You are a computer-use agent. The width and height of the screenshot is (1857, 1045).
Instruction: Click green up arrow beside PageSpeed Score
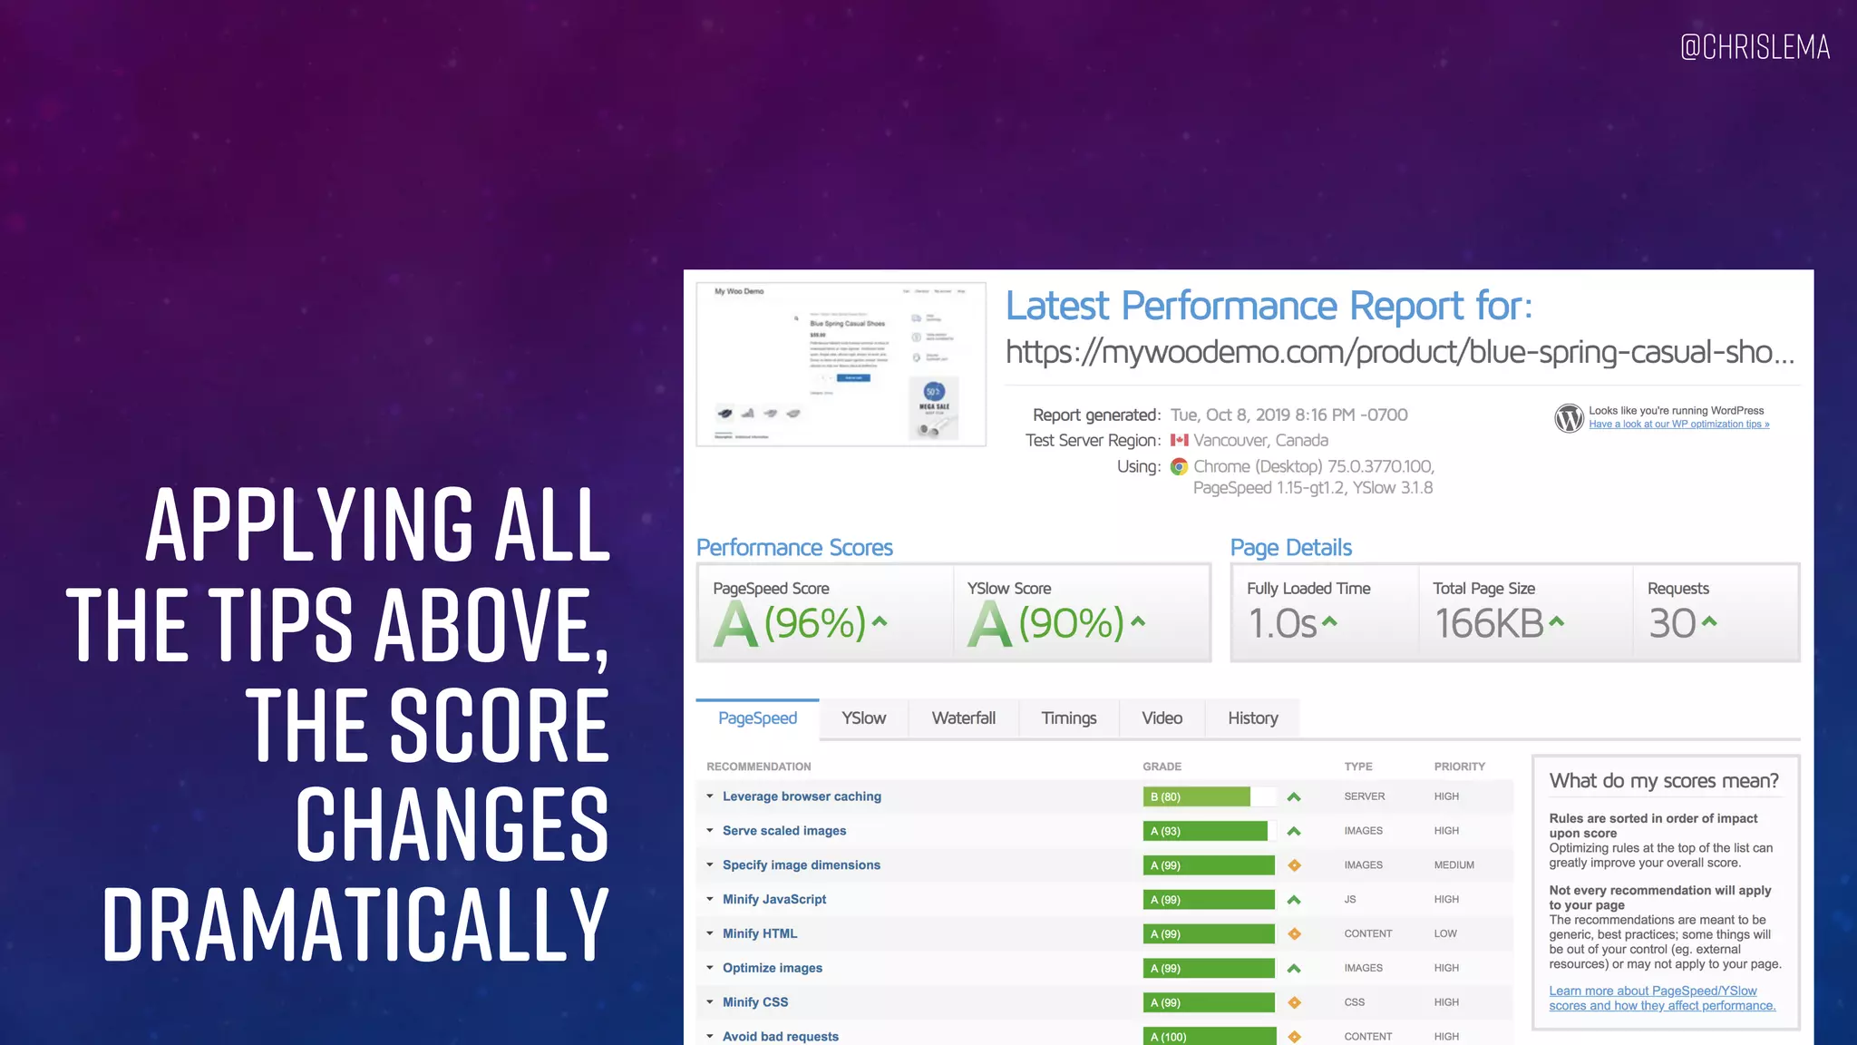[879, 621]
